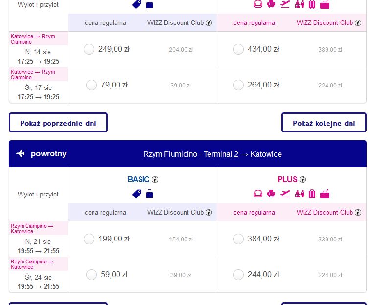The height and width of the screenshot is (305, 374).
Task: Click WIZZ Discount Club info icon in return BASIC
Action: [209, 213]
